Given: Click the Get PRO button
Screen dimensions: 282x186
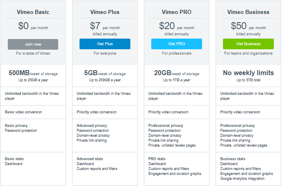Looking at the screenshot, I should 177,44.
